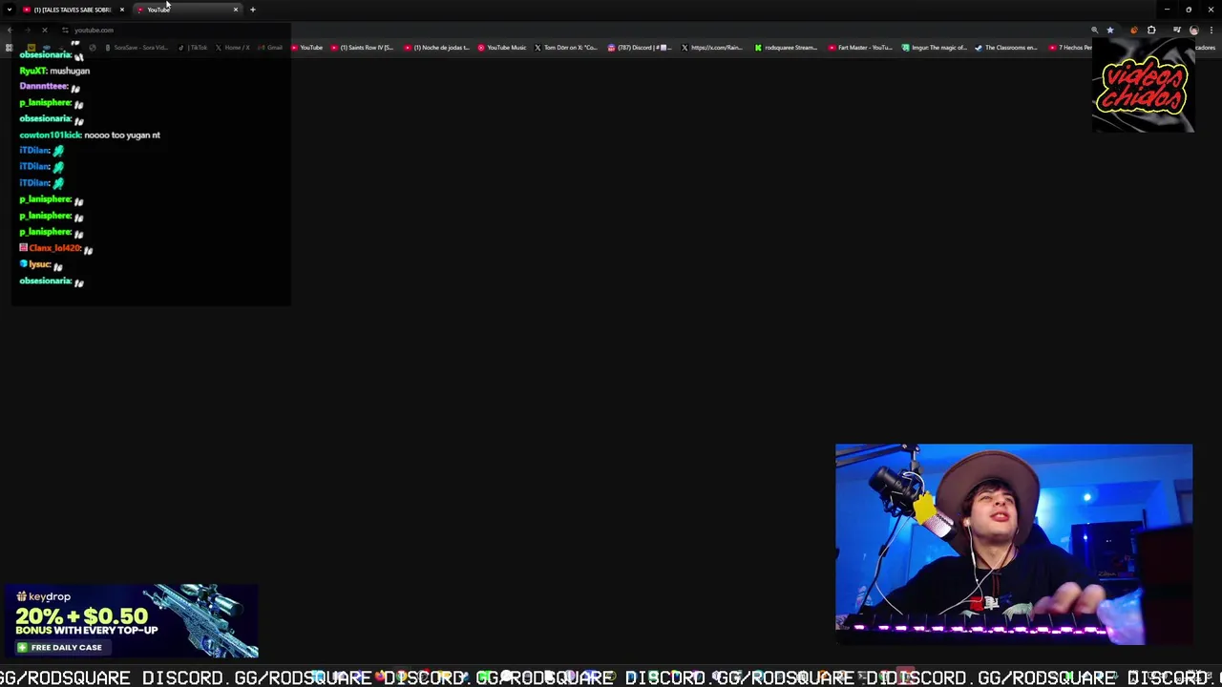This screenshot has width=1222, height=687.
Task: Open the (787) Discord bookmark
Action: 641,48
